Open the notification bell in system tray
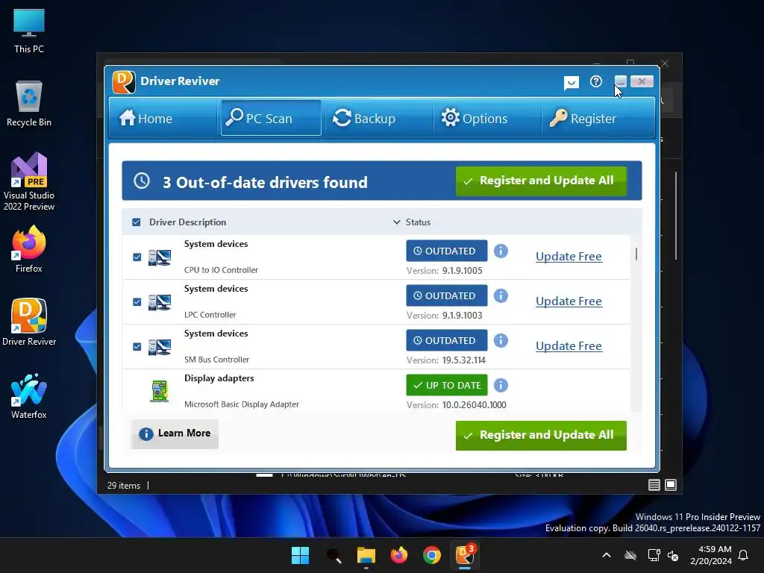The width and height of the screenshot is (764, 573). (x=744, y=555)
